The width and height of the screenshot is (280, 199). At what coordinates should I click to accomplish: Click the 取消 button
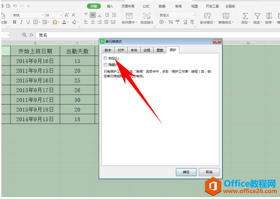pyautogui.click(x=209, y=172)
